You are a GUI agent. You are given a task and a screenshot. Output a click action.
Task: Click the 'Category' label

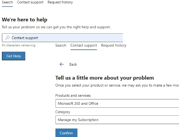click(63, 112)
